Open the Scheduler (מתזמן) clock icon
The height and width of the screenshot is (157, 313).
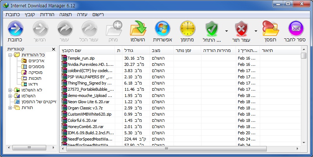pos(187,29)
